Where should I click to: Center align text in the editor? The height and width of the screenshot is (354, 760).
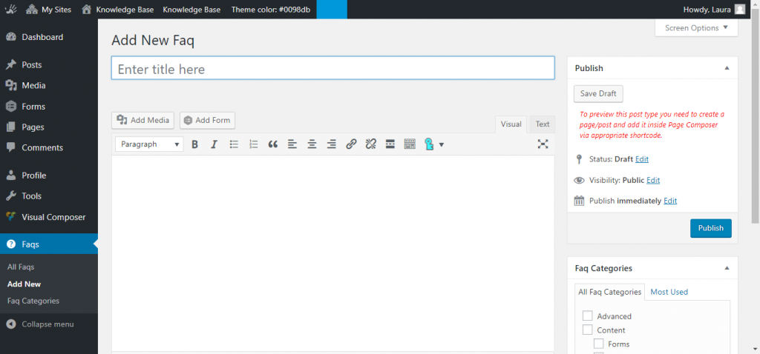point(312,144)
